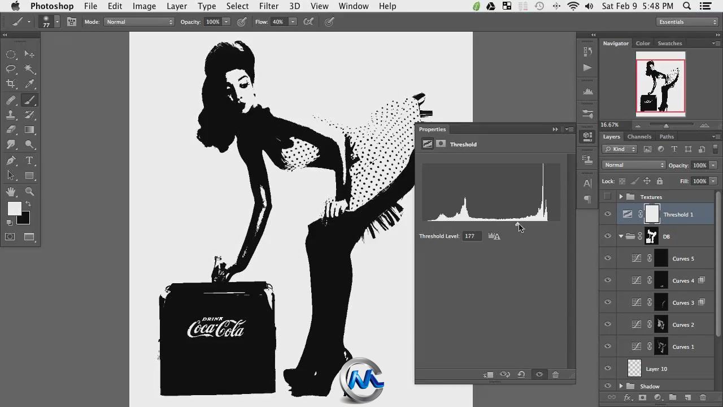Hide Layer 10 visibility eye
The height and width of the screenshot is (407, 723).
pyautogui.click(x=608, y=369)
